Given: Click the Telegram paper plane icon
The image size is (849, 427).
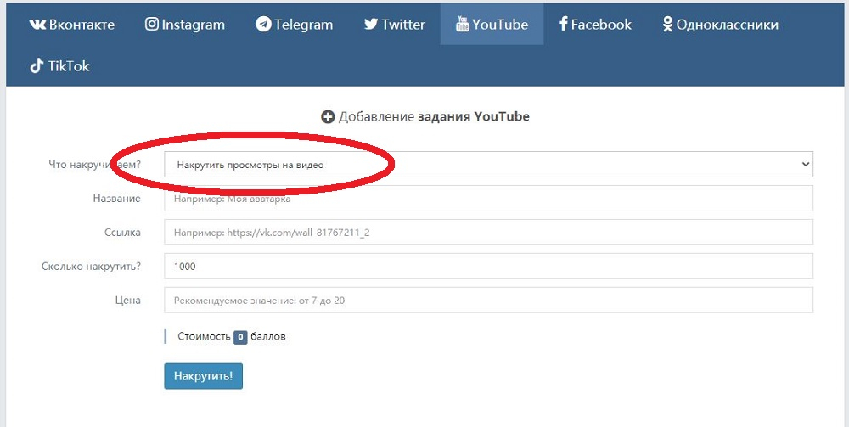Looking at the screenshot, I should click(263, 25).
